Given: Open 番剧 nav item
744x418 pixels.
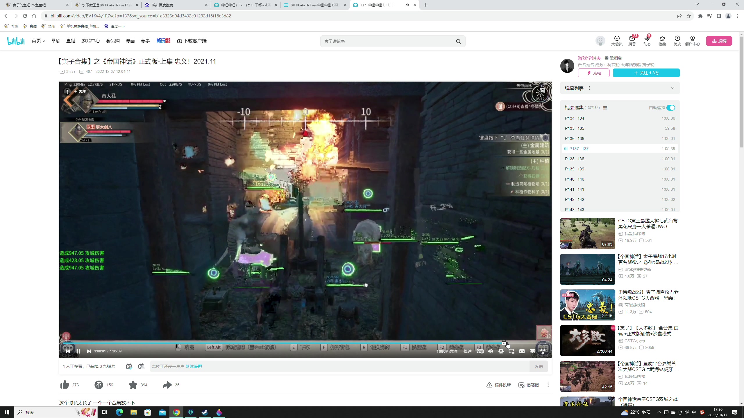Looking at the screenshot, I should point(56,41).
